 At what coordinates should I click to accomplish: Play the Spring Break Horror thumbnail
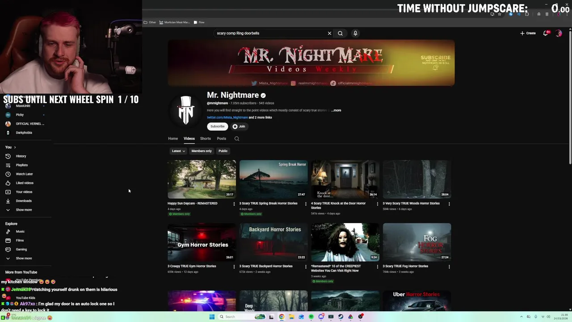coord(273,179)
